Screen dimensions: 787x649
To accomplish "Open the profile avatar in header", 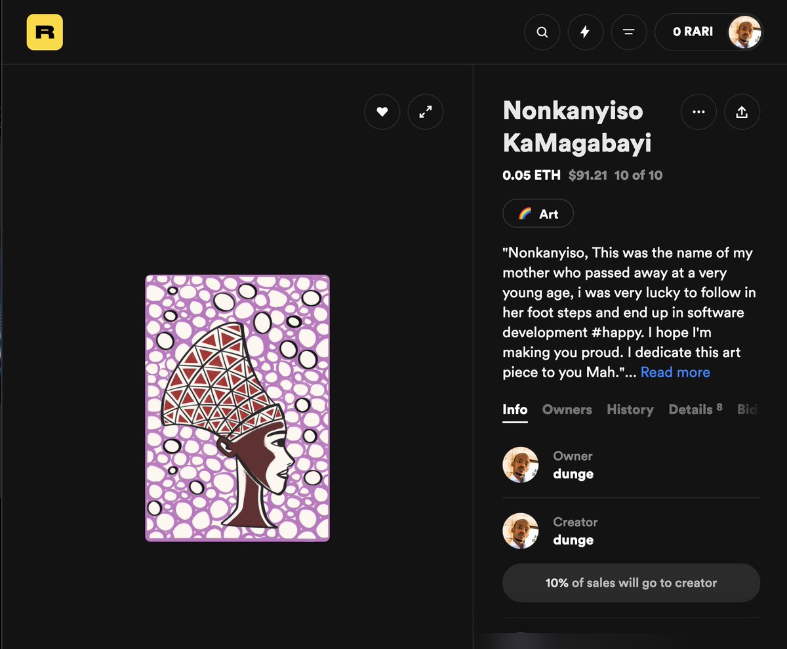I will tap(746, 32).
